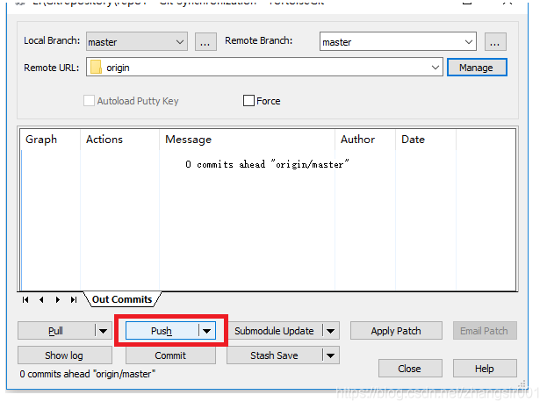Screen dimensions: 547x409
Task: Click the Push button
Action: coord(162,331)
